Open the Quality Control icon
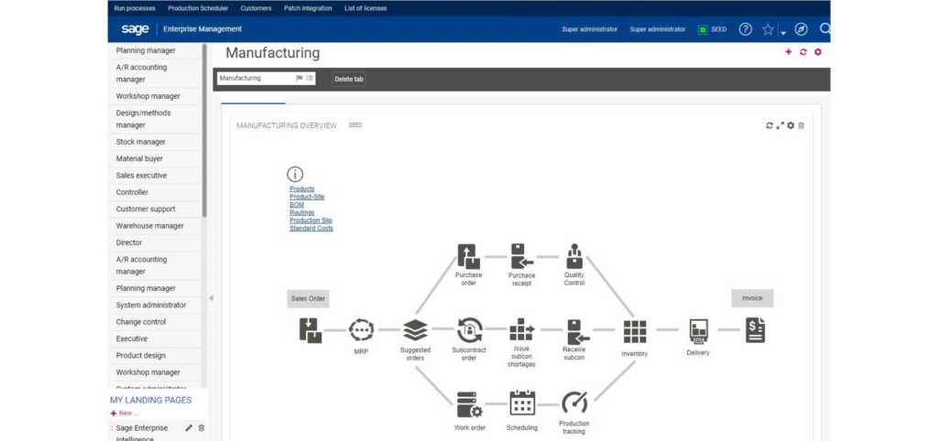This screenshot has width=938, height=441. point(574,256)
